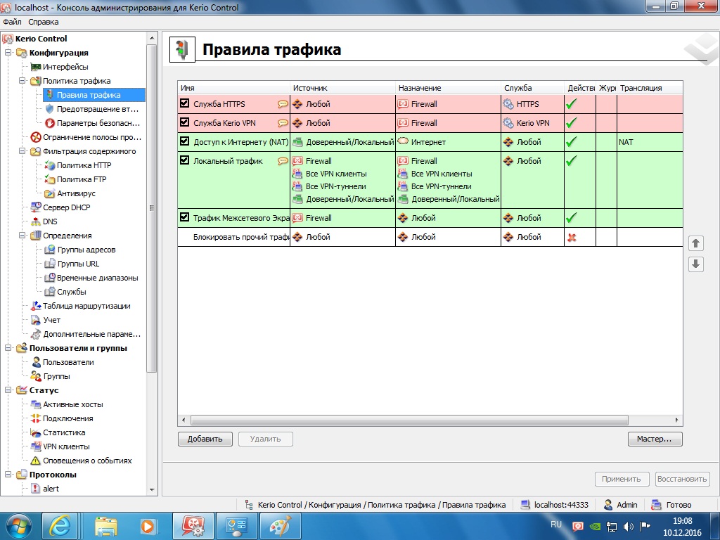Collapse the Определения node

pyautogui.click(x=22, y=236)
